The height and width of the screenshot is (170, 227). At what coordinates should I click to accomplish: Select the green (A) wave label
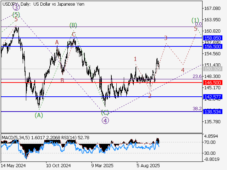(39, 115)
